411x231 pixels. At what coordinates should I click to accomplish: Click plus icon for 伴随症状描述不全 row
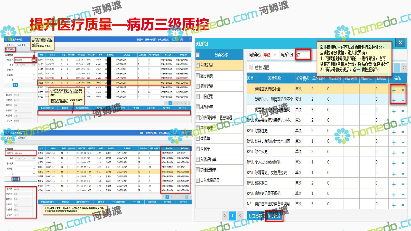point(394,90)
